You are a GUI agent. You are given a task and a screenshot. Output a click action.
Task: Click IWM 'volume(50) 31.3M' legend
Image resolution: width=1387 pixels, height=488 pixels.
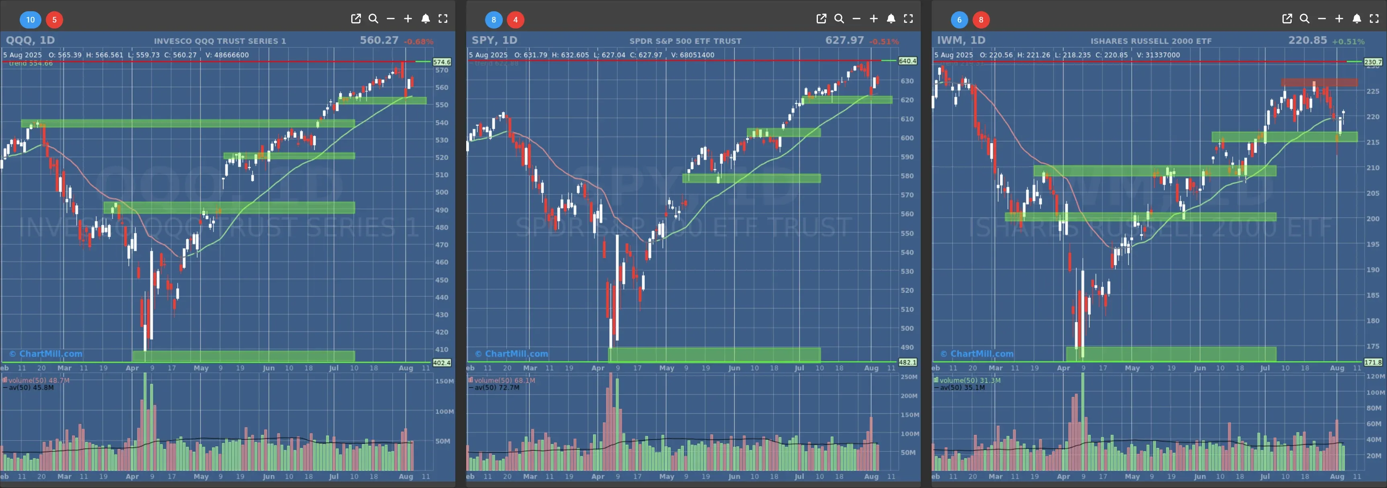tap(967, 380)
